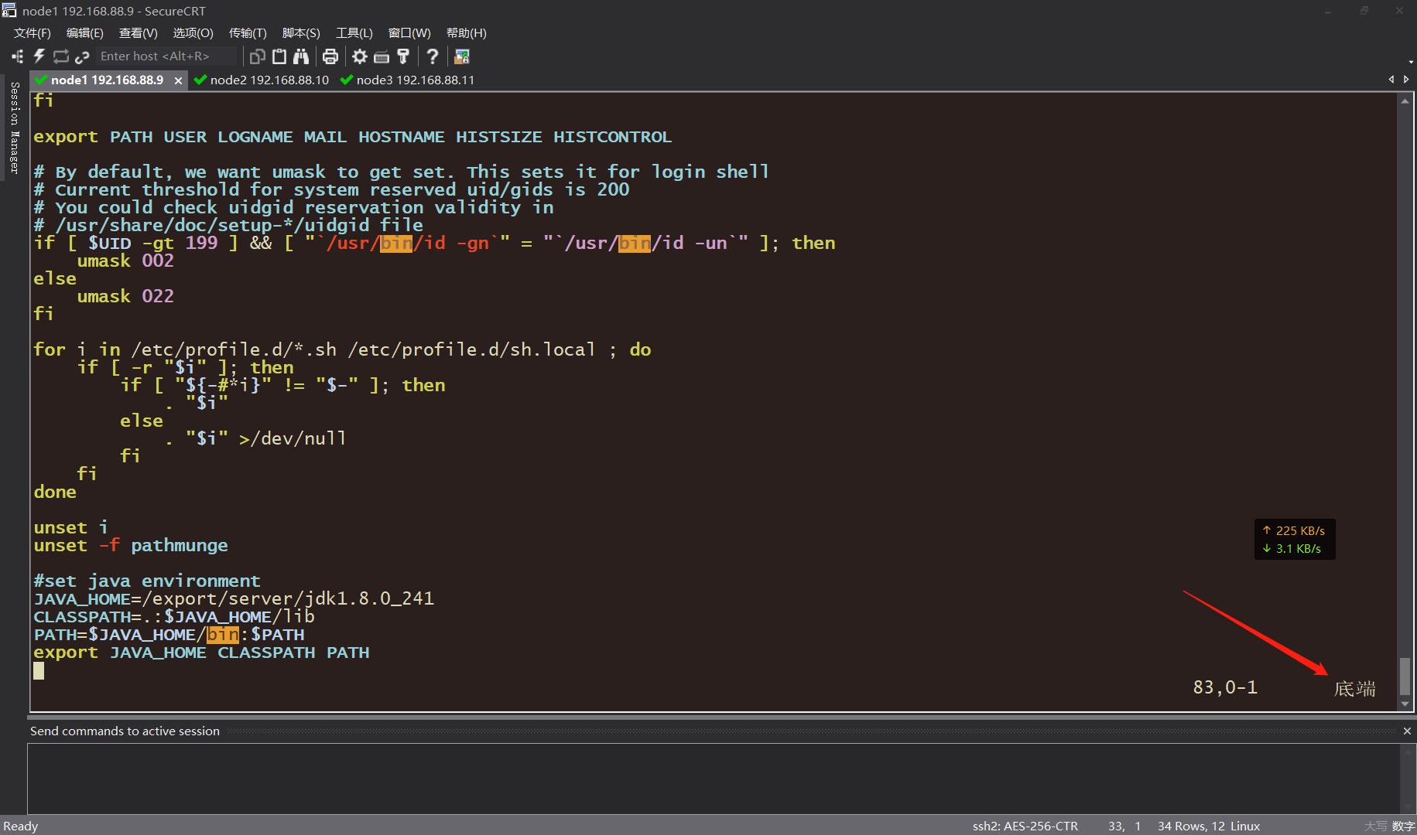This screenshot has height=835, width=1417.
Task: Close the Send commands panel
Action: click(1407, 731)
